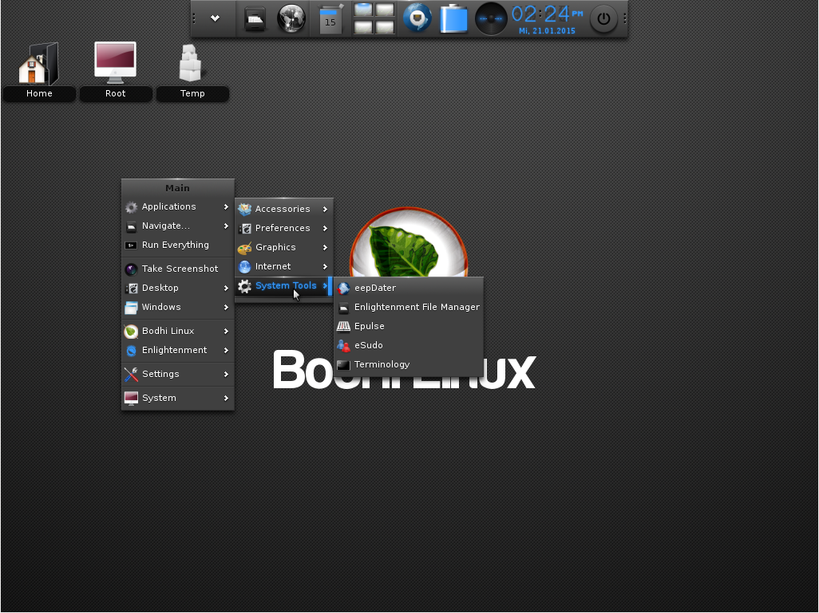Open the Enlightenment submenu entry

click(177, 350)
